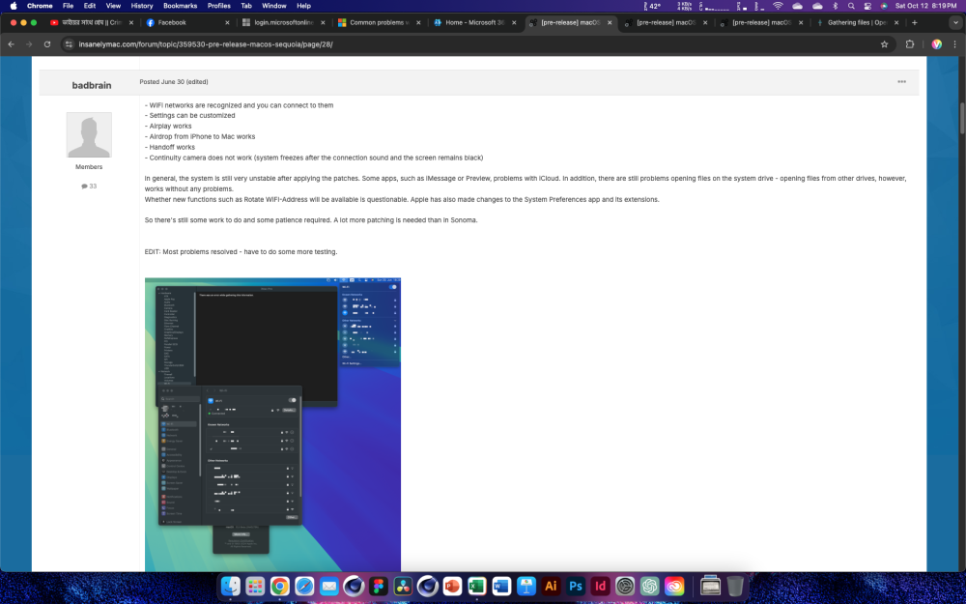Click the date and time in menu bar

click(925, 6)
